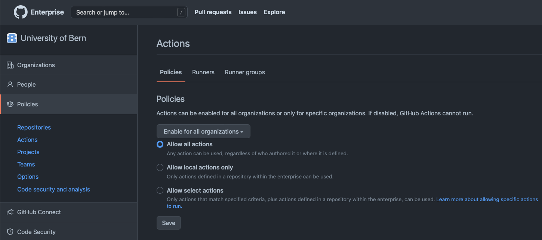542x240 pixels.
Task: Select Allow local actions only option
Action: point(160,168)
